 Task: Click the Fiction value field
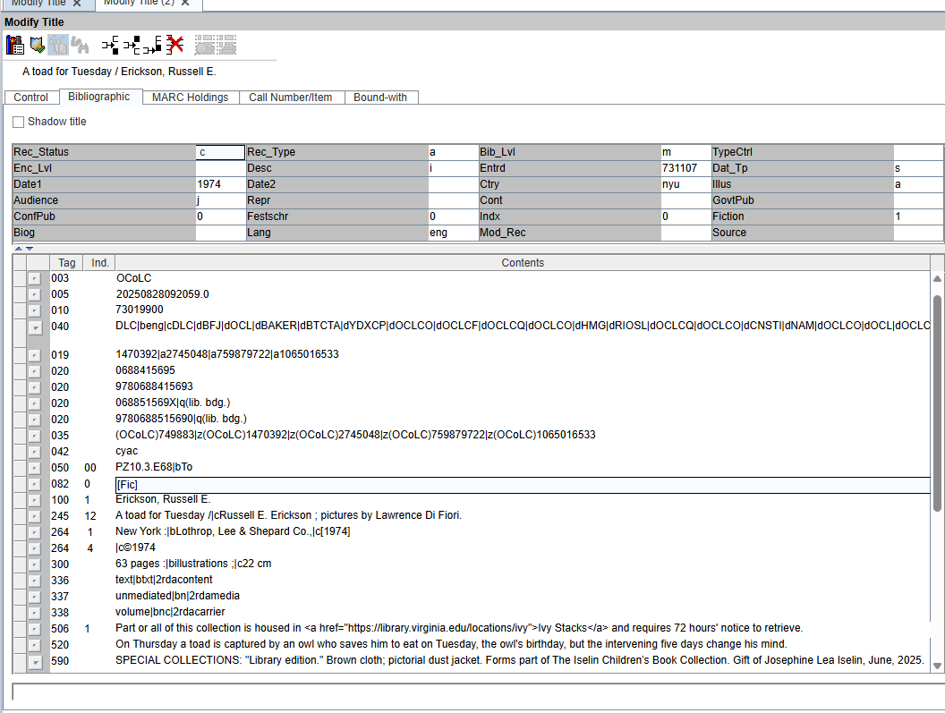(918, 216)
